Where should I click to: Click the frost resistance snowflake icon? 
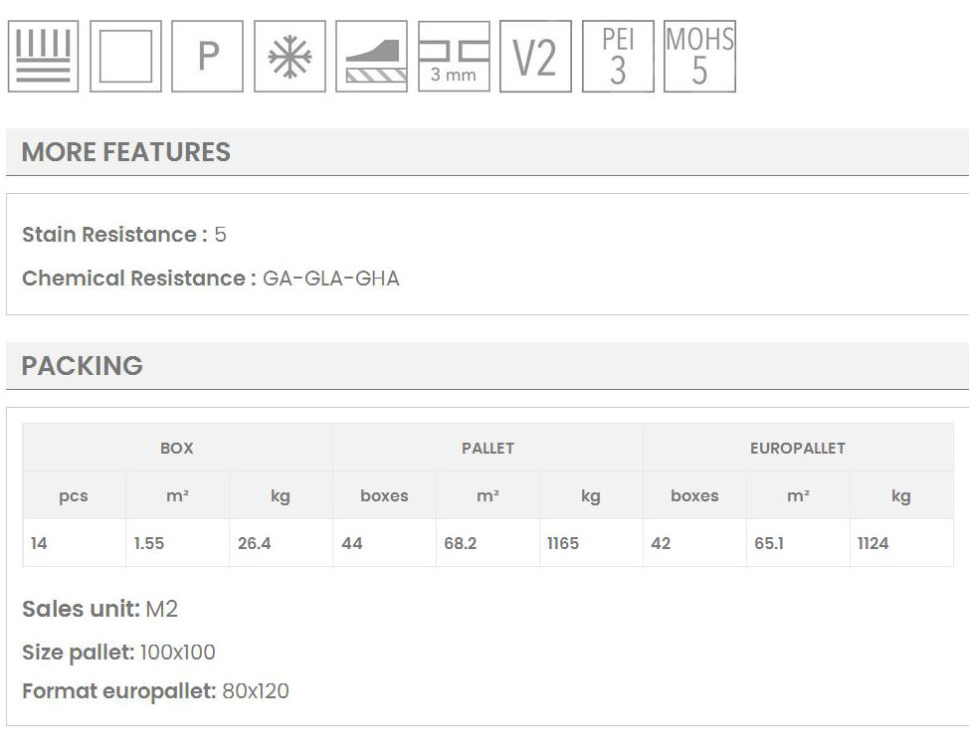coord(290,57)
